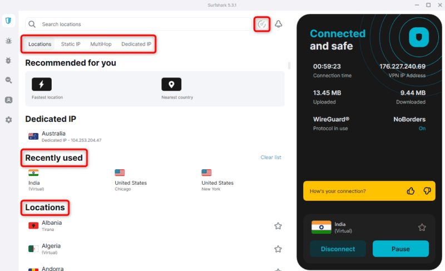Click the VPN IP address 176.227.240.69
The width and height of the screenshot is (445, 271).
point(402,66)
